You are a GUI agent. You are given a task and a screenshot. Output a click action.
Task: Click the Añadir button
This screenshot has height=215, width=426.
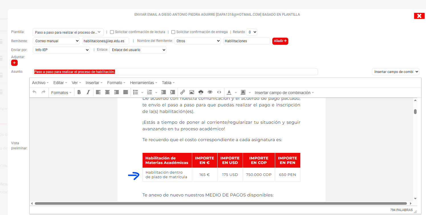point(280,41)
